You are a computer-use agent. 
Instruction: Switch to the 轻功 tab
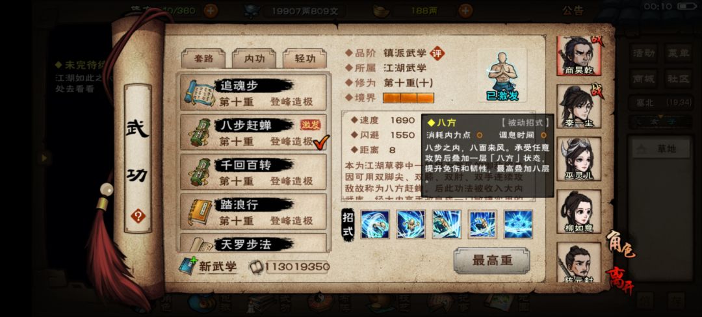(x=305, y=58)
